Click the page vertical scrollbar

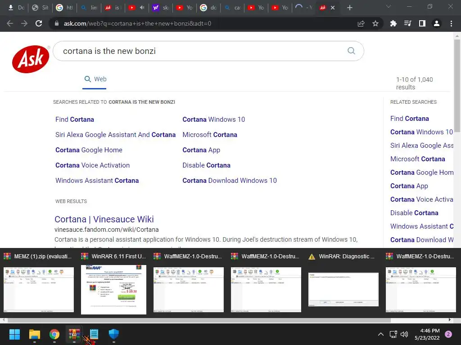click(457, 86)
